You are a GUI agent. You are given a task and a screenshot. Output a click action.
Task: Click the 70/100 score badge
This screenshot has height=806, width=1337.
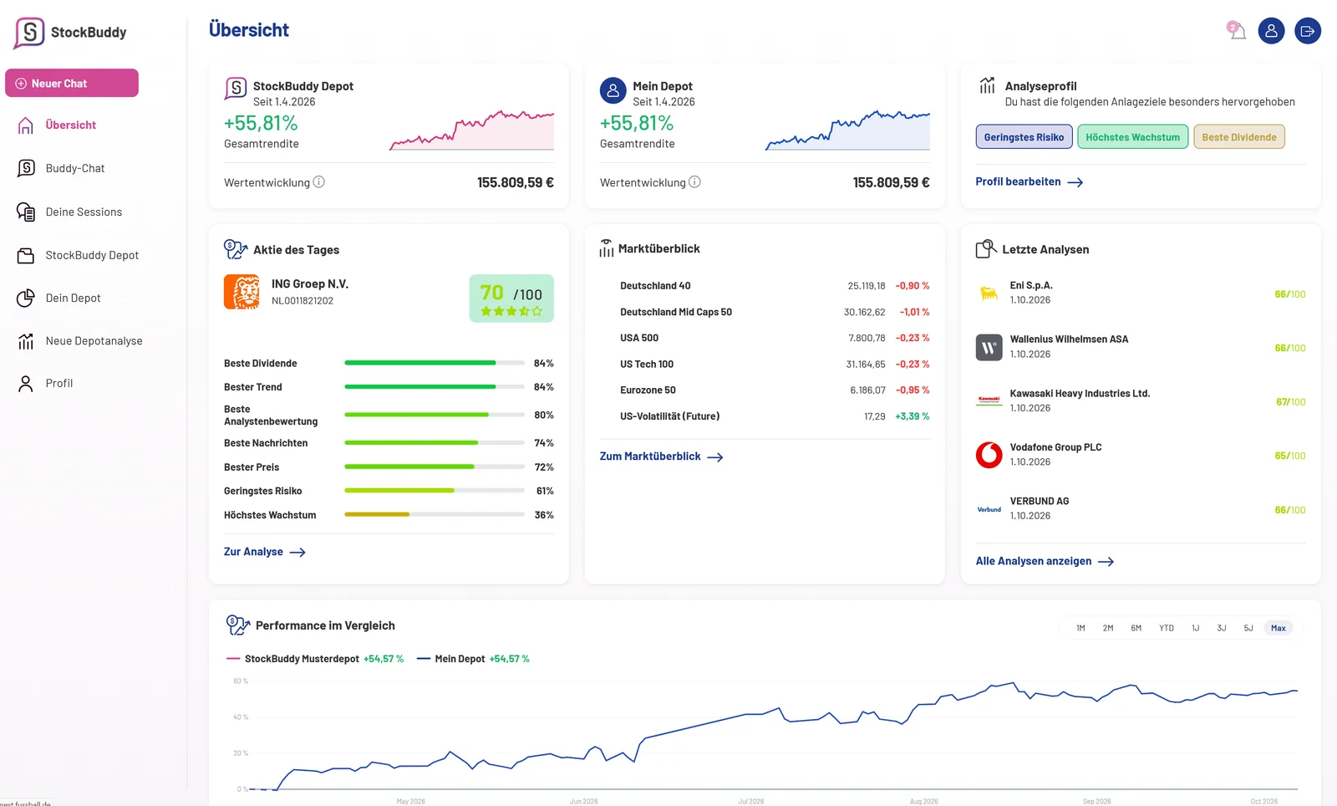click(x=511, y=298)
